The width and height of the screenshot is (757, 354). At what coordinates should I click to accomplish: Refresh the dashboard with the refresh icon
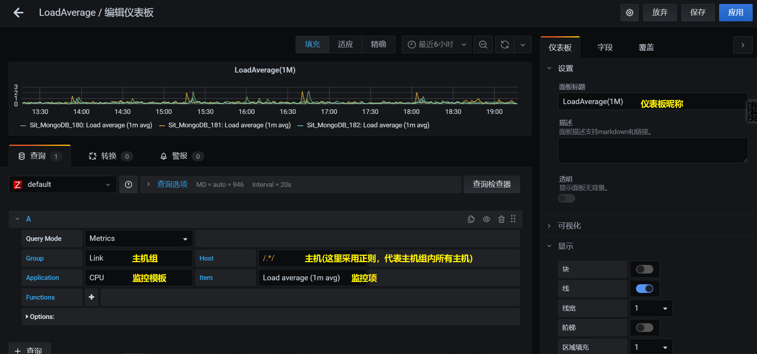(x=505, y=45)
